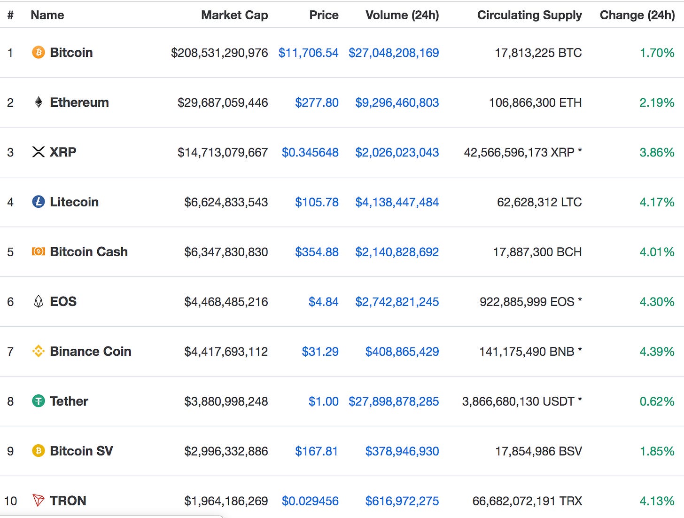Click XRP volume $2,026,023,043
Viewport: 684px width, 518px height.
(397, 152)
